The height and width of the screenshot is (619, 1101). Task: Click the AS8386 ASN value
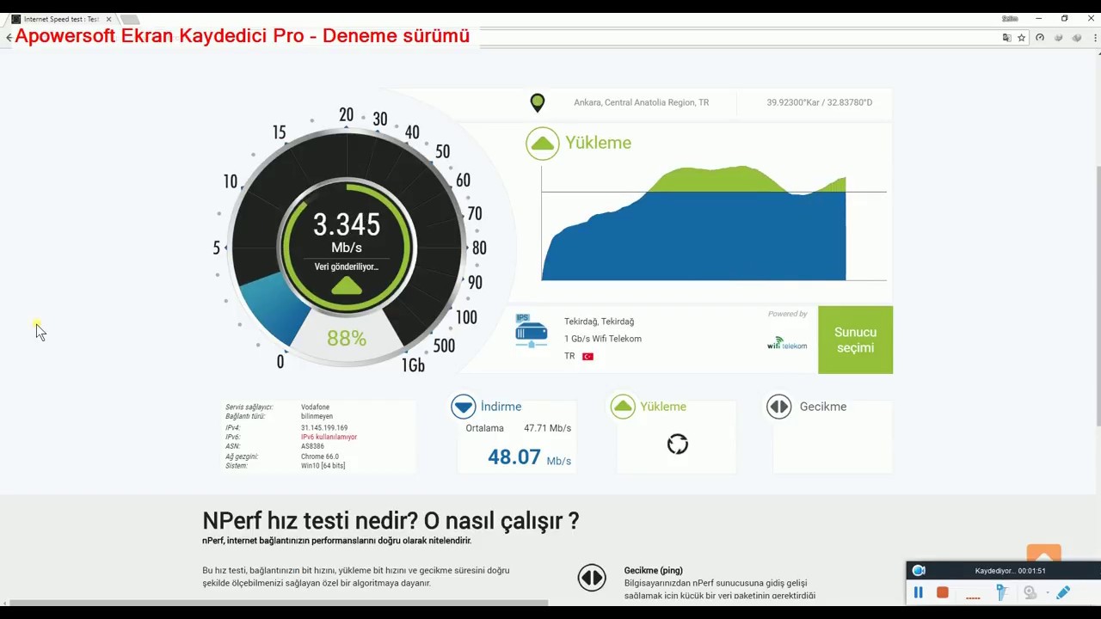(313, 446)
